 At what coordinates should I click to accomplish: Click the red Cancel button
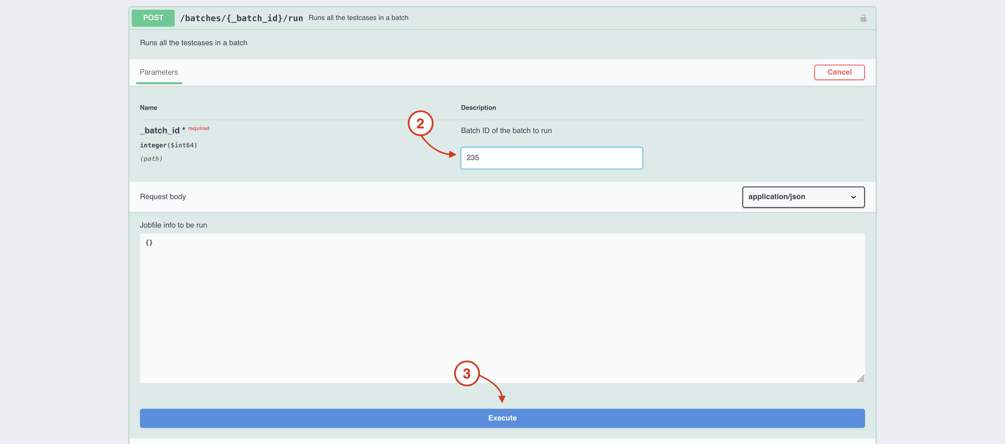pos(839,72)
